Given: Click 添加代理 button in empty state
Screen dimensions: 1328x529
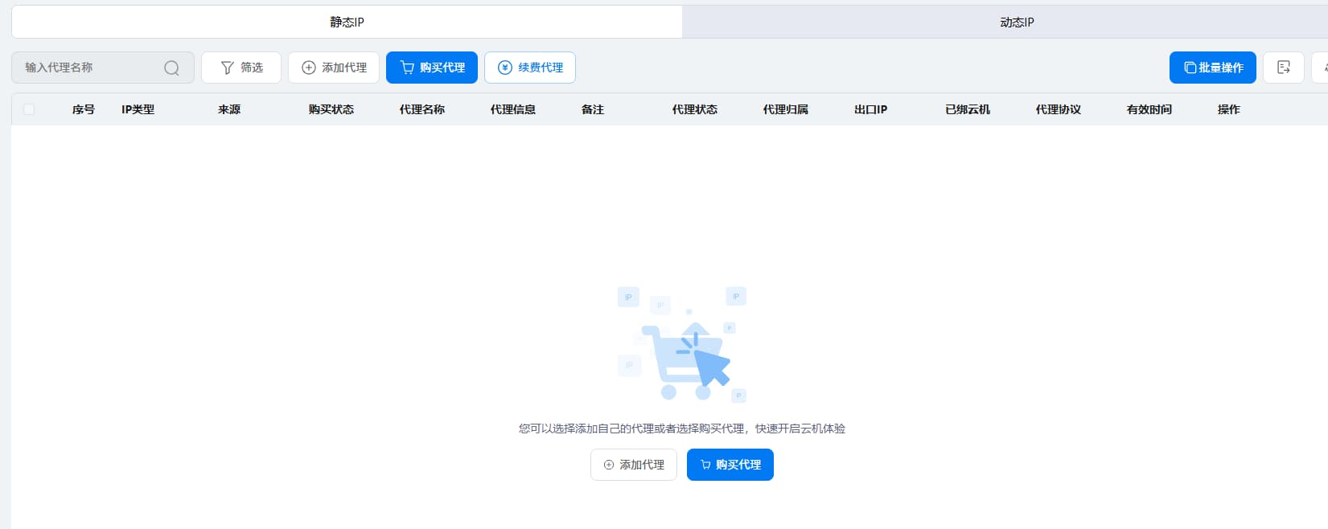Looking at the screenshot, I should coord(634,465).
